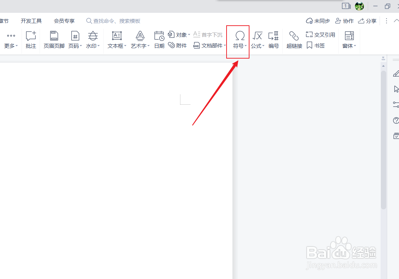Viewport: 399px width, 279px height.
Task: Expand the 页码 dropdown arrow
Action: (81, 46)
